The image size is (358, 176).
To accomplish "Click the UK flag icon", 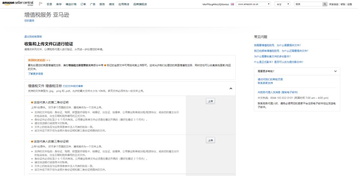I will (232, 4).
